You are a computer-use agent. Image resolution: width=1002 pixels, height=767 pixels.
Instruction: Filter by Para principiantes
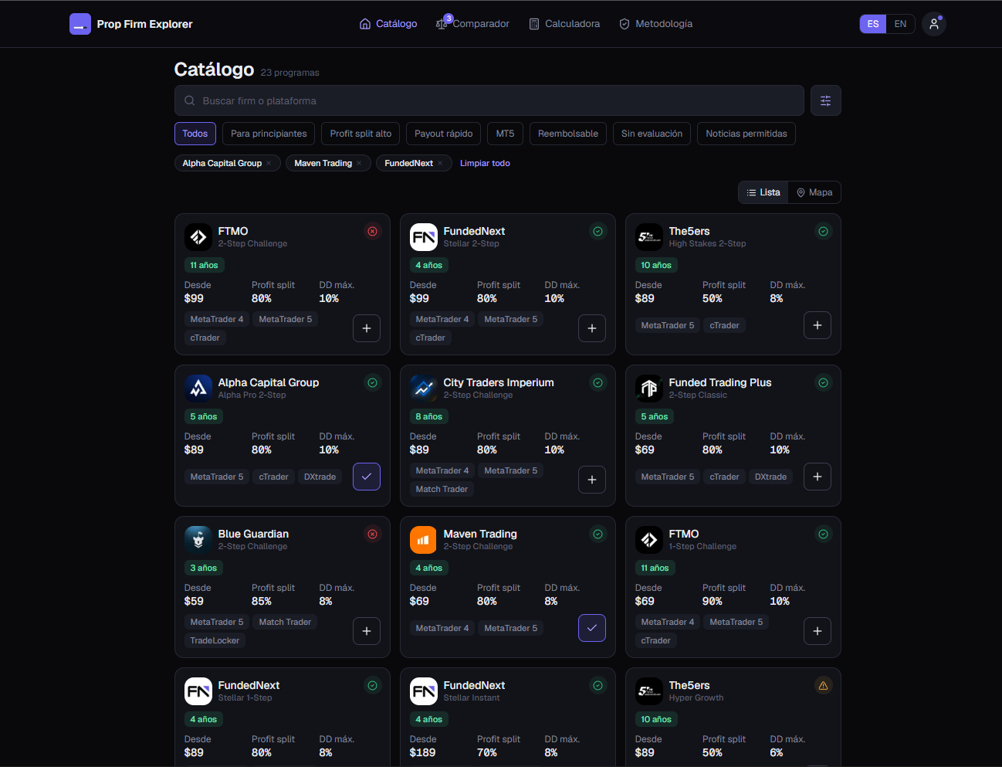(x=269, y=134)
